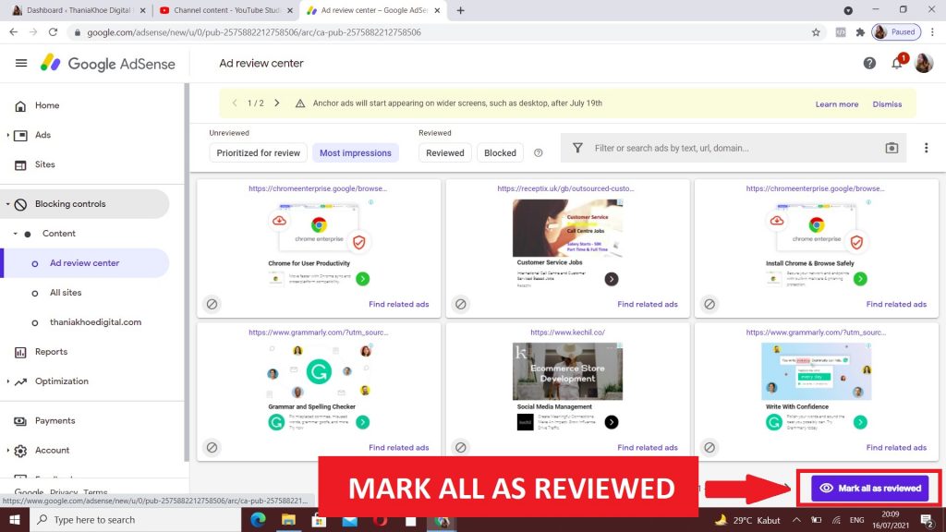Click the Mark all as reviewed button
The height and width of the screenshot is (532, 946).
(869, 488)
